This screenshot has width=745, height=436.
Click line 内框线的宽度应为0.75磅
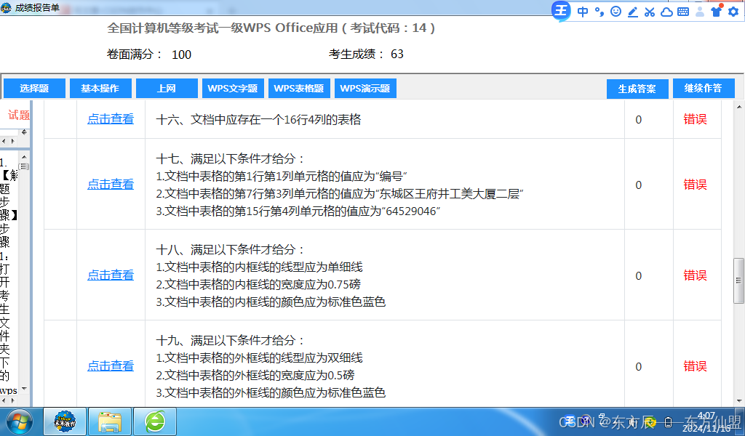(x=258, y=285)
